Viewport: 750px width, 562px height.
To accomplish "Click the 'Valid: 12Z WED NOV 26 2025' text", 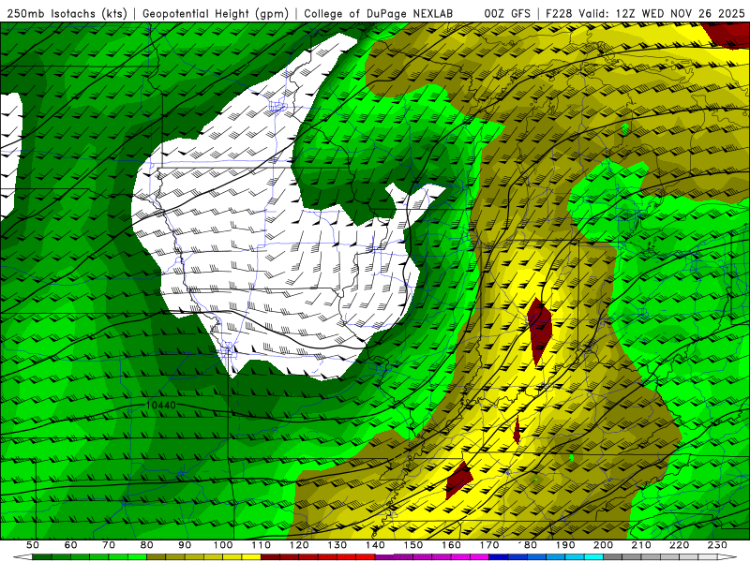I will [662, 13].
